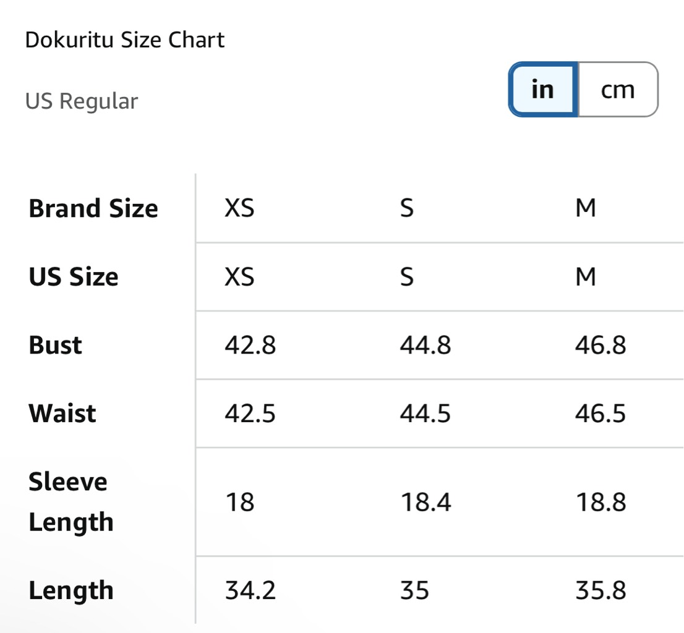Select the 'in' unit toggle
The height and width of the screenshot is (633, 684).
point(543,90)
